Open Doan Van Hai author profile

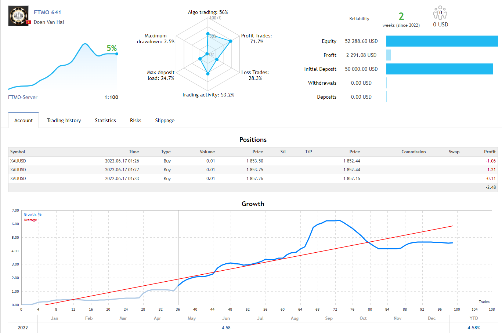point(49,22)
